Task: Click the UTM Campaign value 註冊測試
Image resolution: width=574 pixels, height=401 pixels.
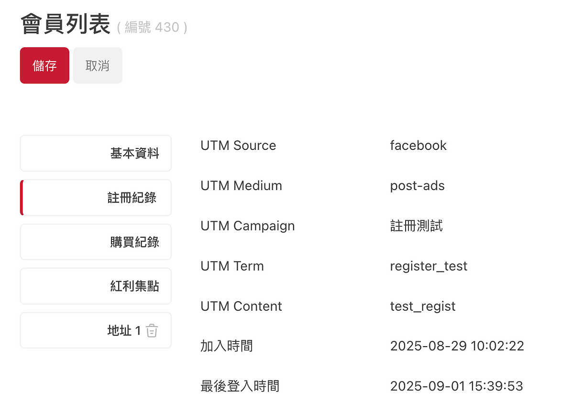Action: [x=416, y=226]
